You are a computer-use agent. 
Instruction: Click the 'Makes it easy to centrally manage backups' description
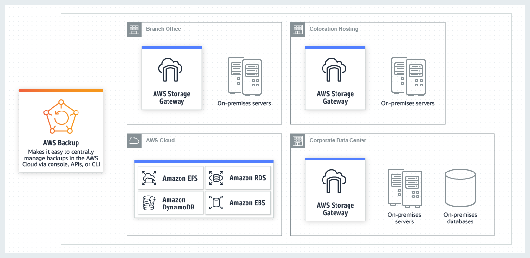pyautogui.click(x=61, y=158)
